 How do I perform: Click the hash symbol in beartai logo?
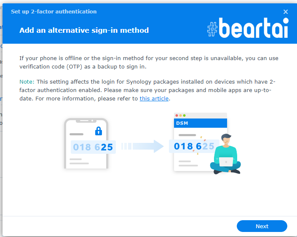point(212,29)
